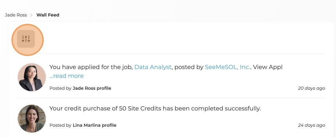Image resolution: width=336 pixels, height=137 pixels.
Task: Click 'Posted by' label on Lina's post
Action: pyautogui.click(x=60, y=125)
